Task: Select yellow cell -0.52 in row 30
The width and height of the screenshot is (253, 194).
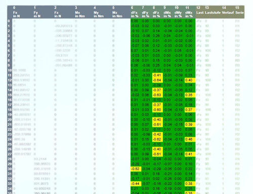Action: (136, 169)
